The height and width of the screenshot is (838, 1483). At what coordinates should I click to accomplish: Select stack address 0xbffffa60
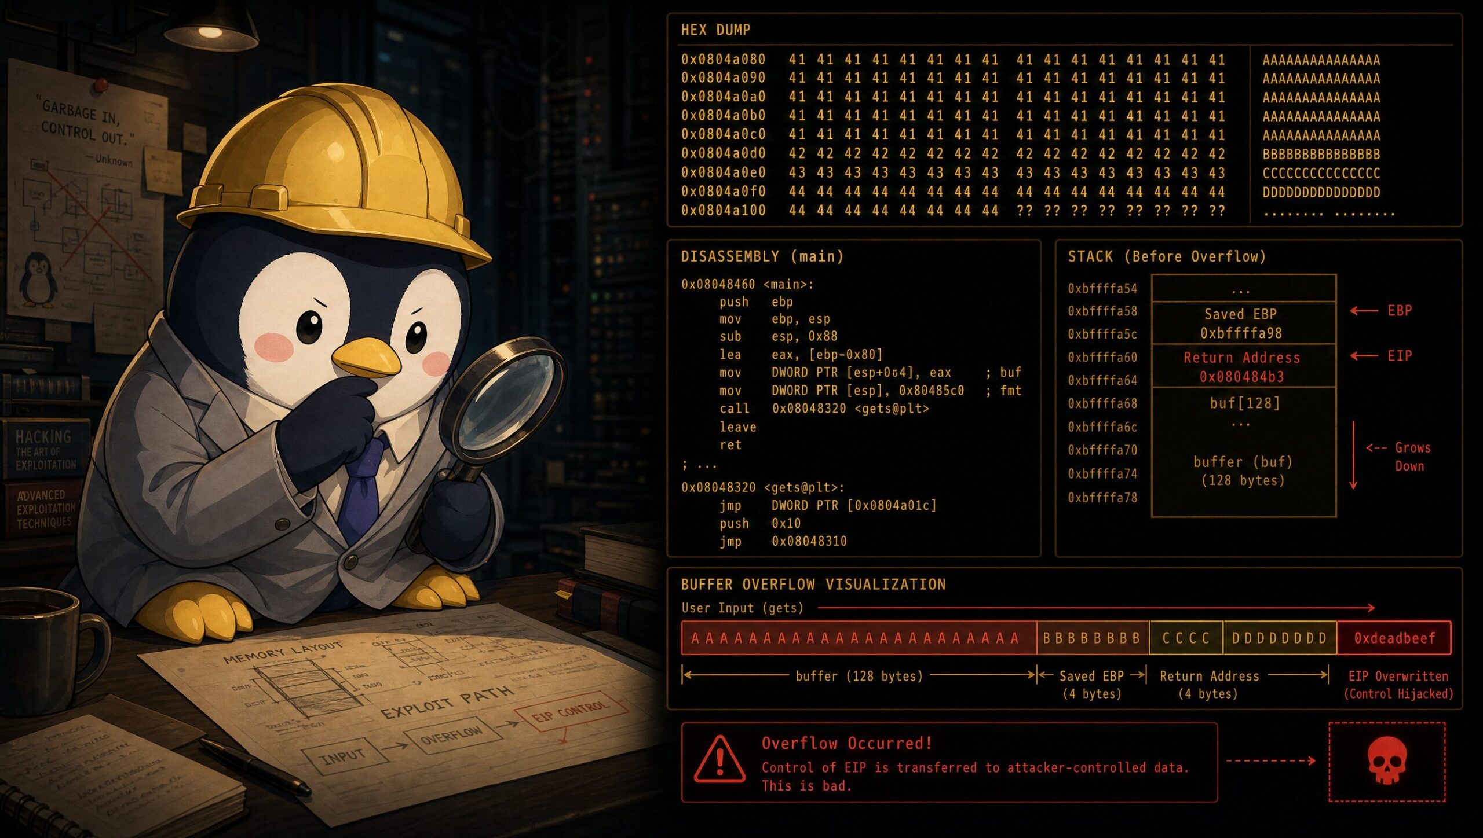1102,357
